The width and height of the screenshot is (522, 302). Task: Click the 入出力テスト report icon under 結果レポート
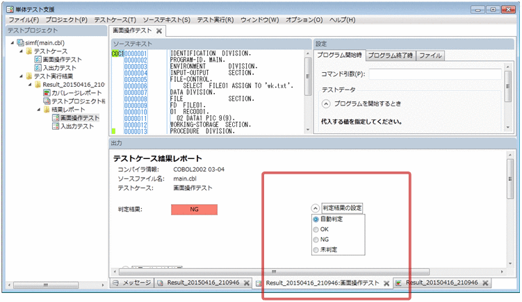(56, 126)
